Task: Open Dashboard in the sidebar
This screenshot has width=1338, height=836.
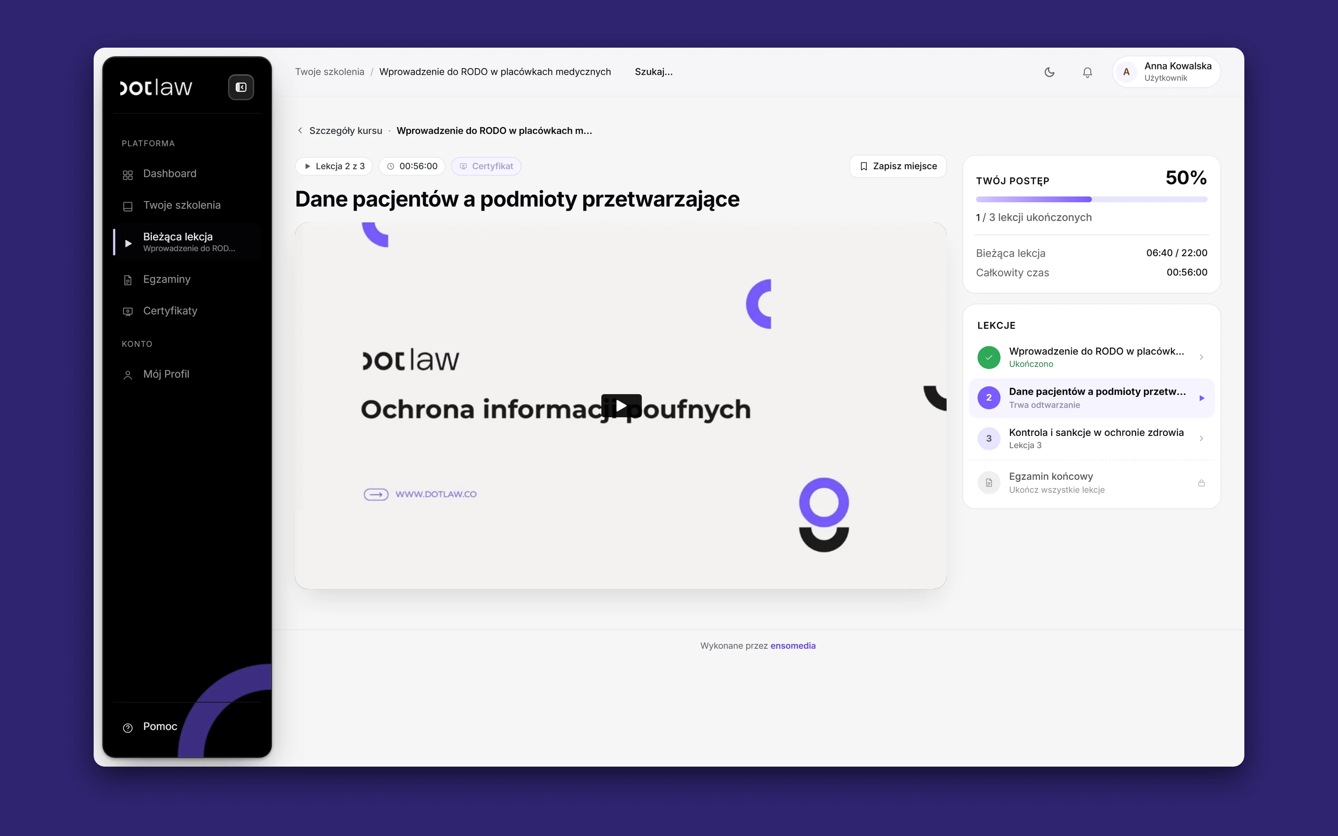Action: 187,173
